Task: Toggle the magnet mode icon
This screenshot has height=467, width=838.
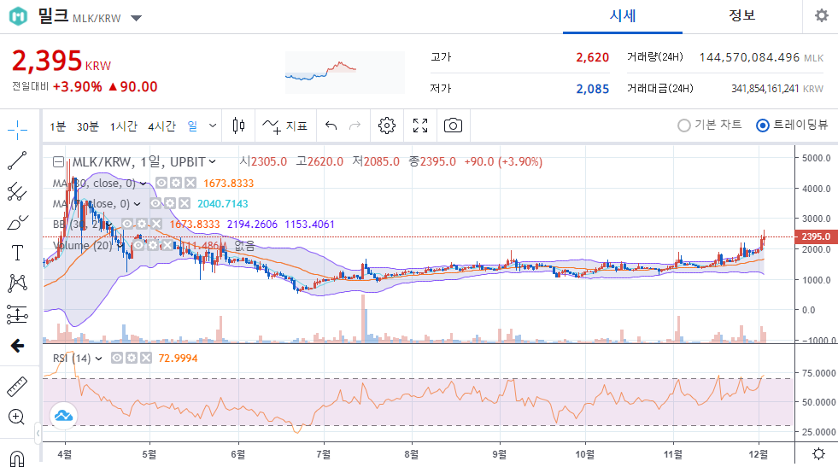Action: pos(17,458)
